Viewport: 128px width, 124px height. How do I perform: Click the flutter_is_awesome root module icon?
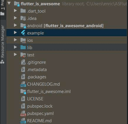tap(17, 4)
